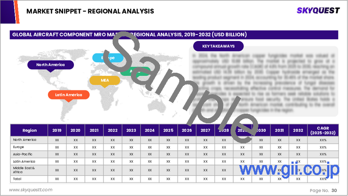Click the 2025 column header
Image resolution: width=348 pixels, height=196 pixels.
coord(168,130)
